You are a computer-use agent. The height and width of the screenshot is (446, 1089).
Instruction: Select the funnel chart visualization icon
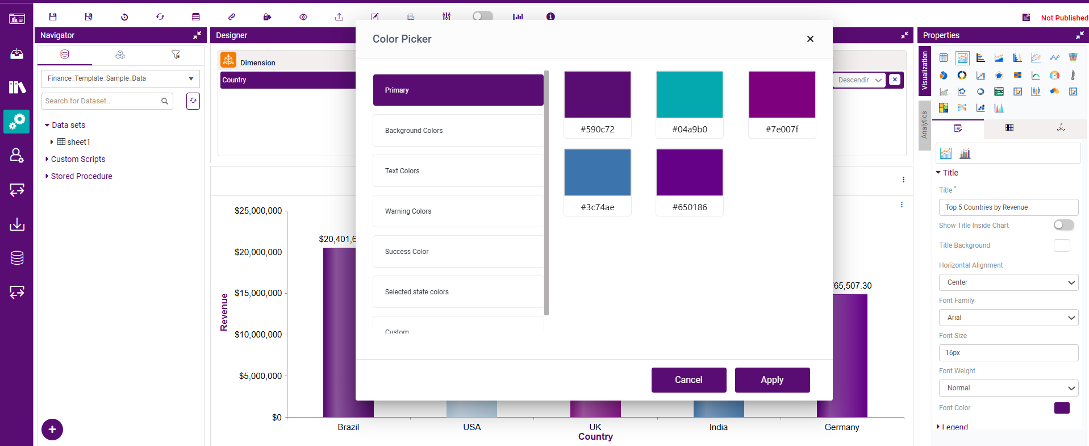click(1073, 57)
